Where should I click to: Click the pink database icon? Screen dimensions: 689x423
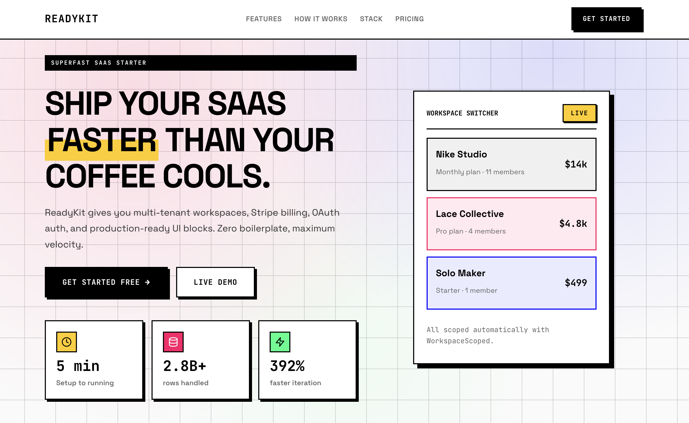173,342
